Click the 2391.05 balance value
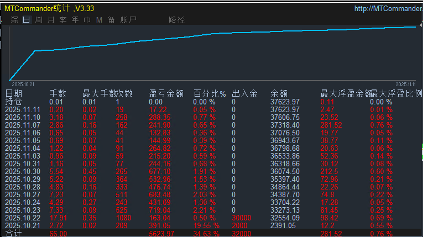 click(283, 226)
